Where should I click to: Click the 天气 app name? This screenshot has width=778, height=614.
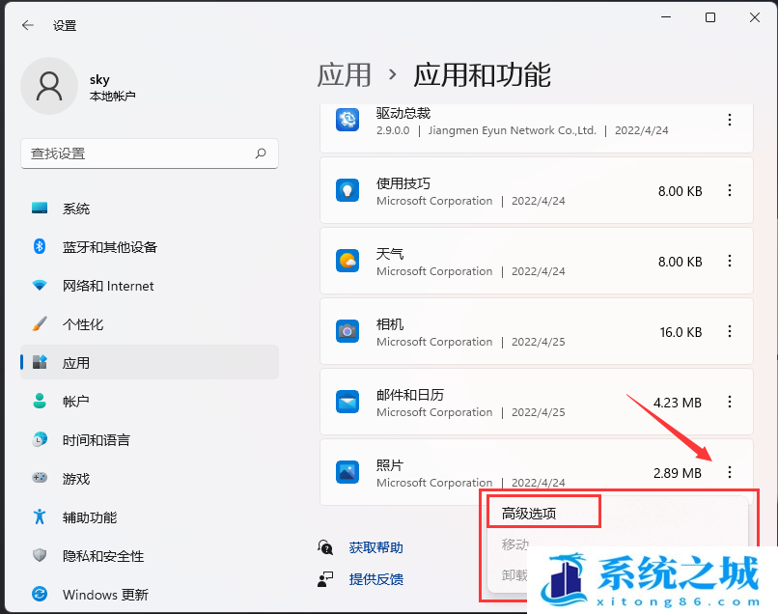[390, 254]
